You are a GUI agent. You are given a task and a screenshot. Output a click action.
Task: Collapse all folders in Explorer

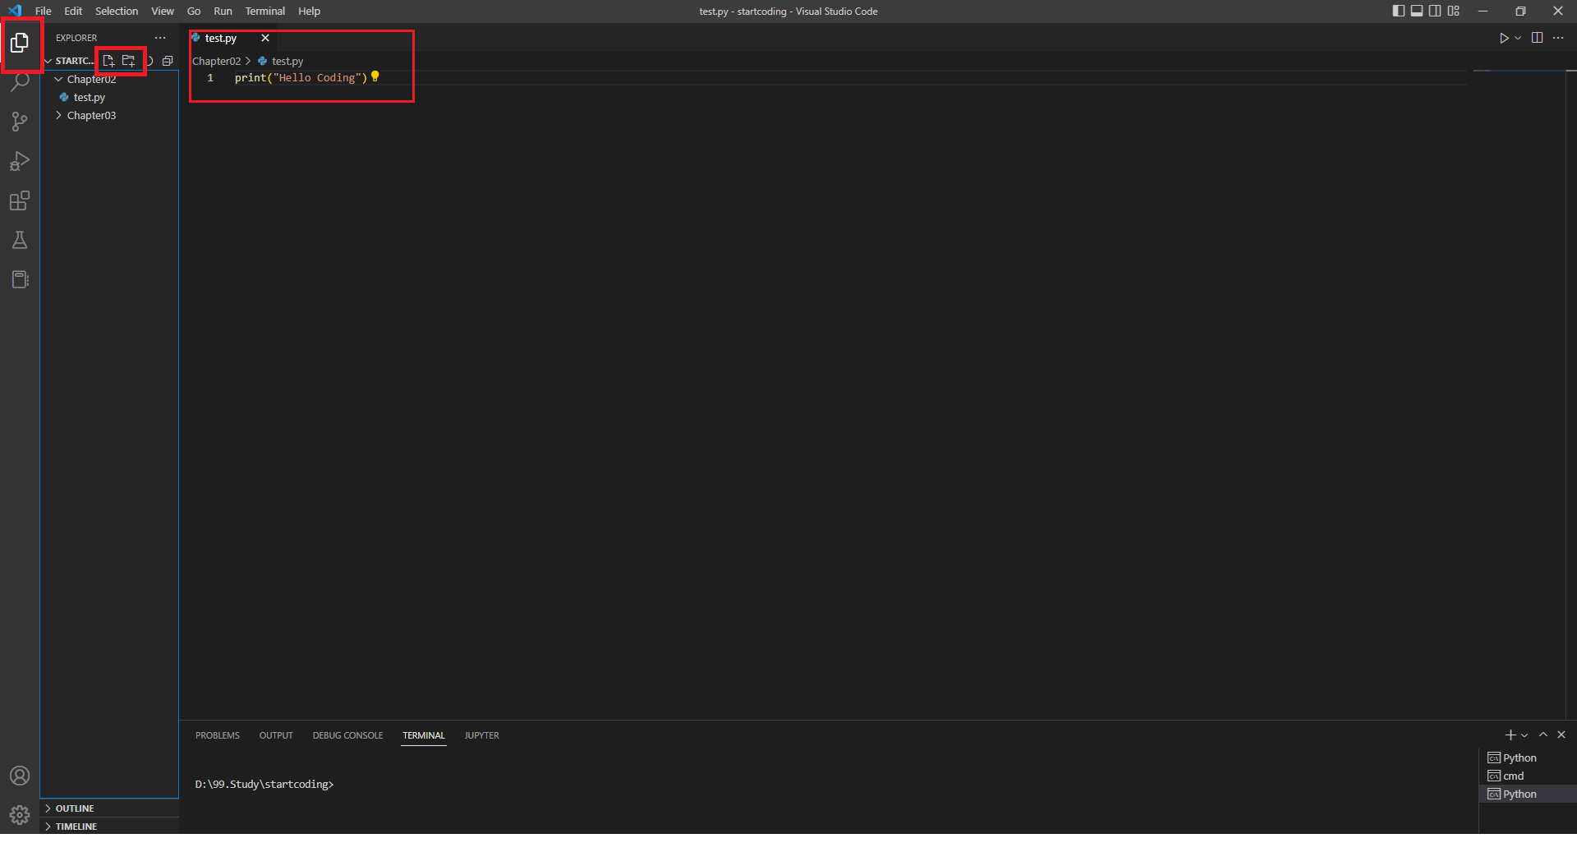click(168, 61)
